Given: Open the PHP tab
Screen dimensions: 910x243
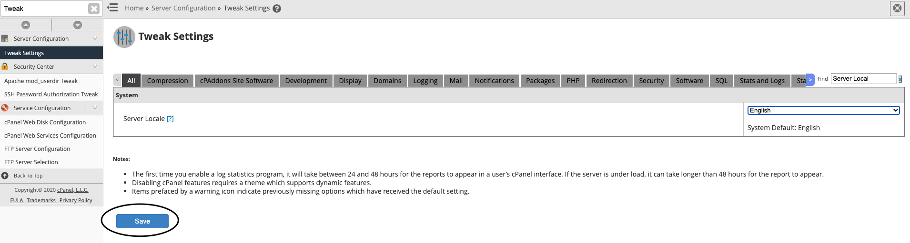Looking at the screenshot, I should tap(573, 81).
